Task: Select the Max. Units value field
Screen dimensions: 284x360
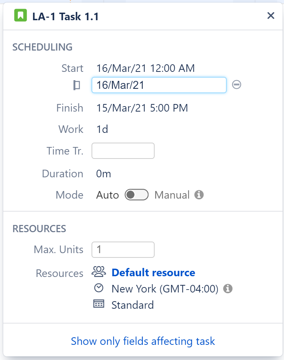Action: tap(123, 249)
